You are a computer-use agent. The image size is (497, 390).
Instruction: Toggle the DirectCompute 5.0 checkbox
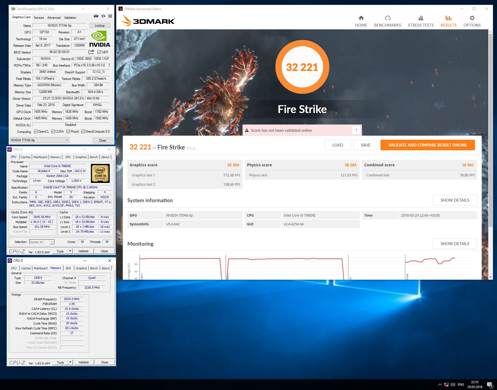point(83,132)
